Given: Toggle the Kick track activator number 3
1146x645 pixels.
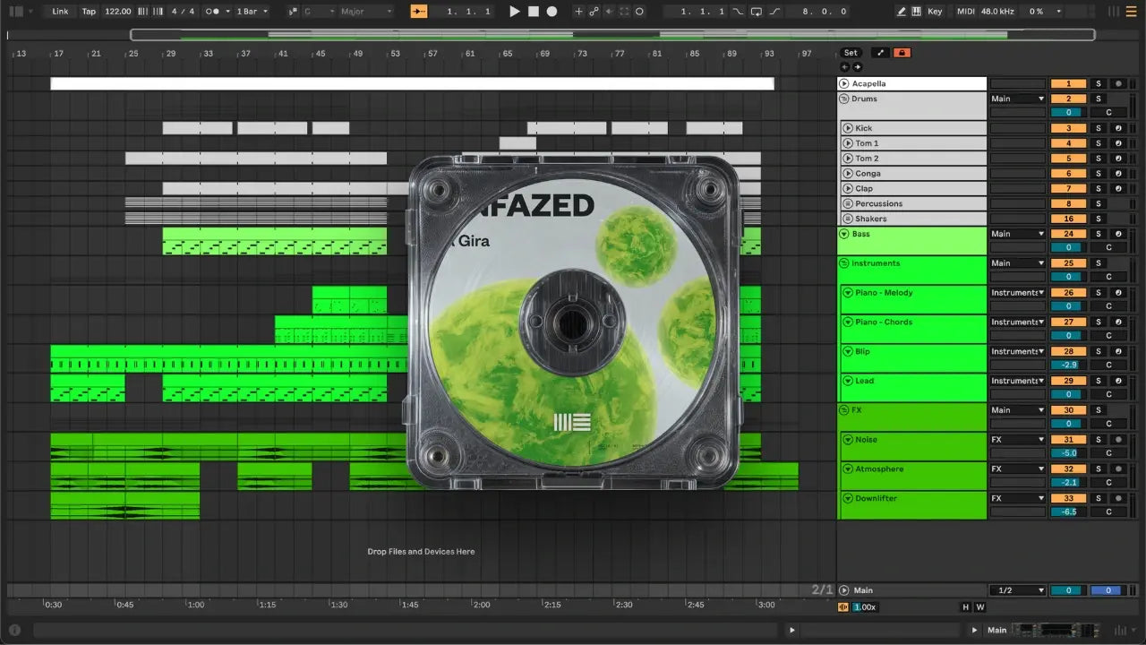Looking at the screenshot, I should (1068, 128).
